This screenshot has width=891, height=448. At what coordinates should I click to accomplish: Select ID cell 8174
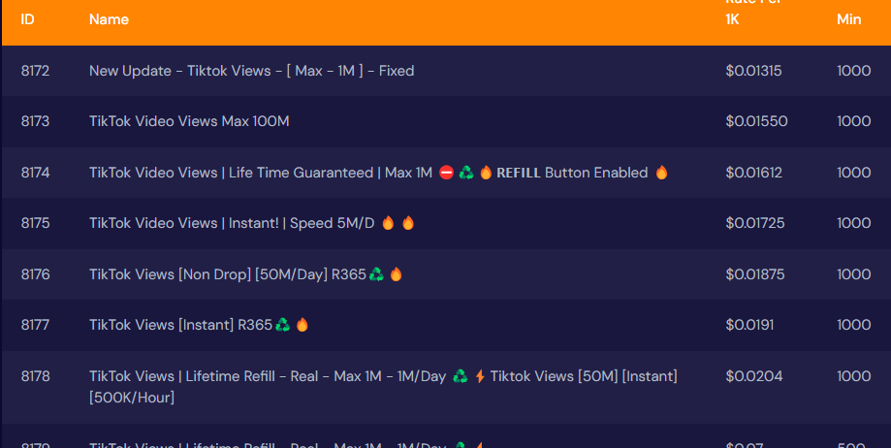(x=35, y=173)
